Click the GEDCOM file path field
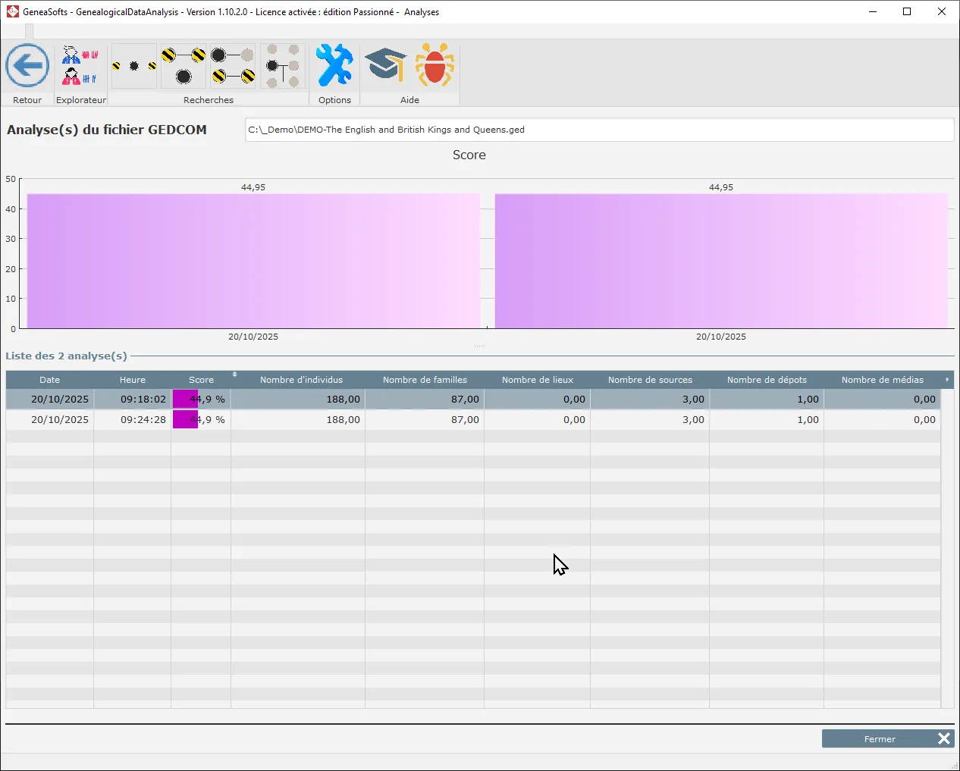This screenshot has height=771, width=960. (x=598, y=130)
